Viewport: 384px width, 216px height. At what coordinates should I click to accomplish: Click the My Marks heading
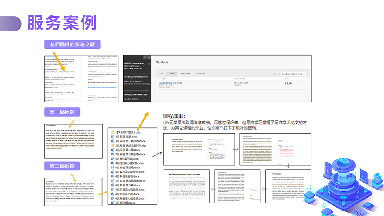(x=162, y=62)
